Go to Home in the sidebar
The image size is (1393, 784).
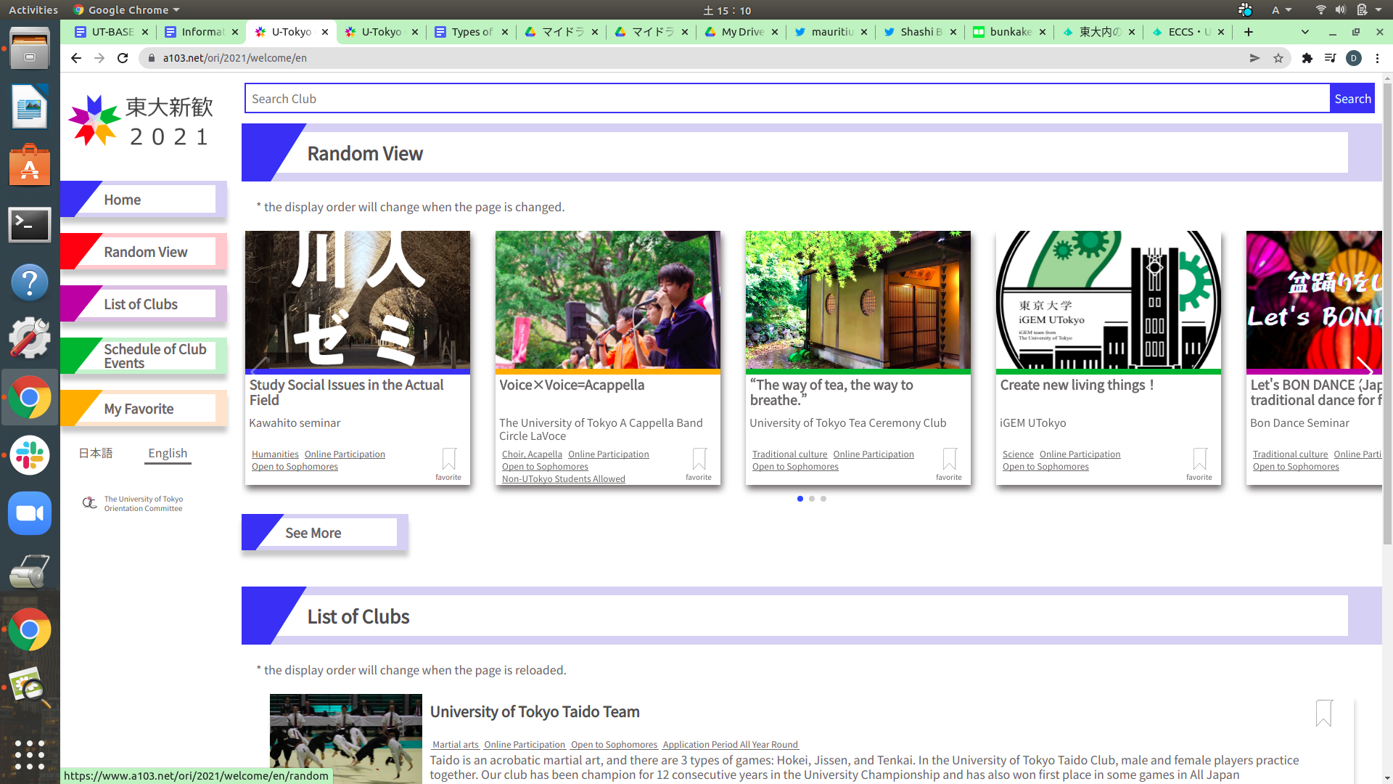click(x=144, y=200)
